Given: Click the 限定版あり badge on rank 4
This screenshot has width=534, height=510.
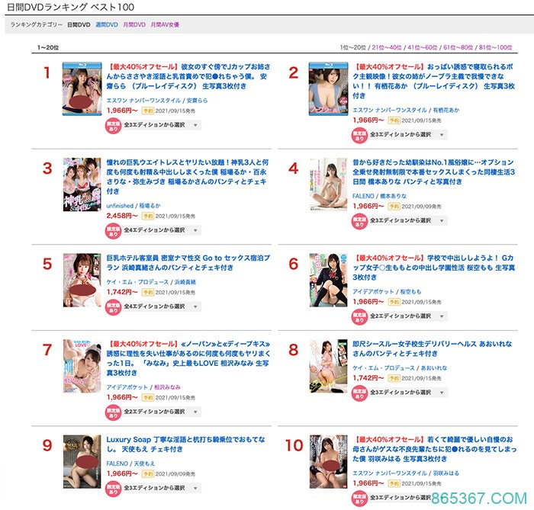Looking at the screenshot, I should pos(359,222).
